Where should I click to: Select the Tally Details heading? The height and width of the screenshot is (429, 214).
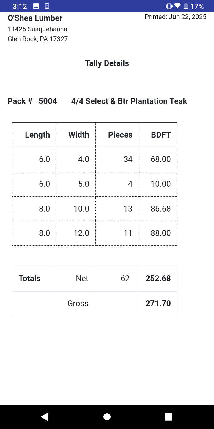pos(107,63)
